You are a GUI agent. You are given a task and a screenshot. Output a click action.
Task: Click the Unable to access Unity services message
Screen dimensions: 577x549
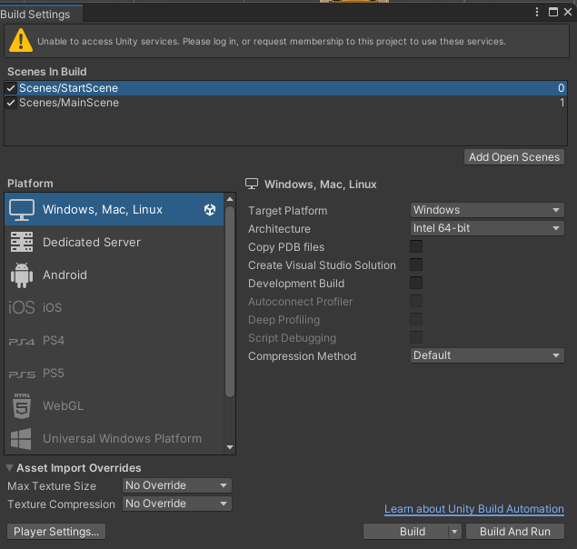[272, 41]
